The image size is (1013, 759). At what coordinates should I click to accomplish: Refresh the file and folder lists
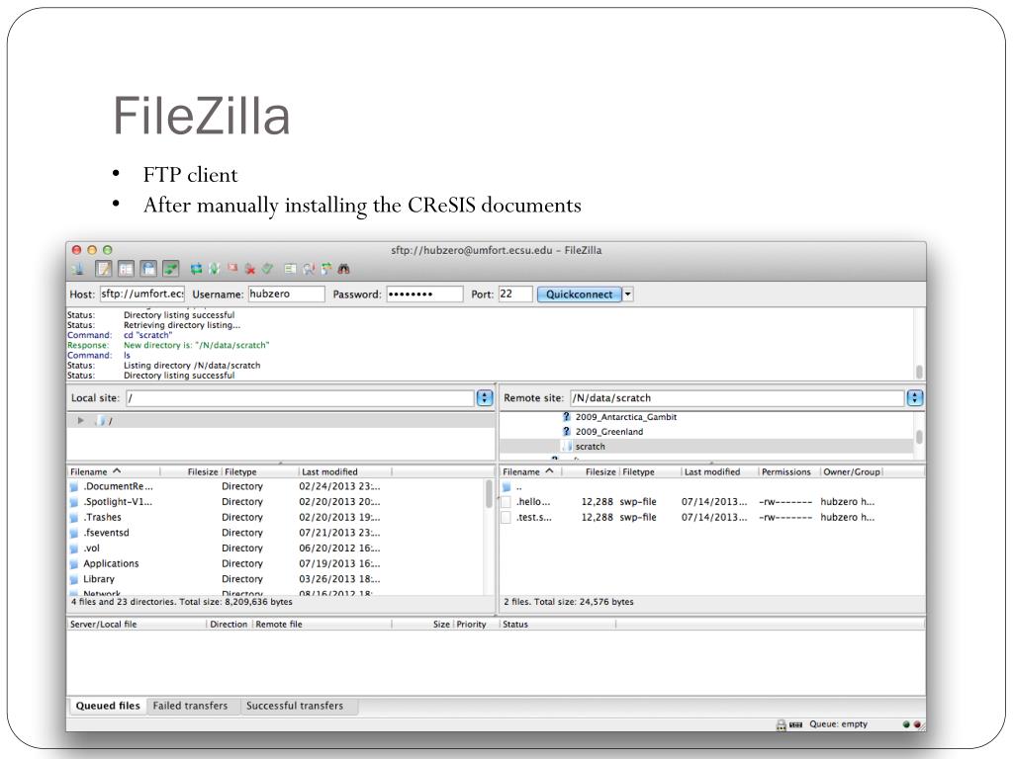pyautogui.click(x=196, y=269)
